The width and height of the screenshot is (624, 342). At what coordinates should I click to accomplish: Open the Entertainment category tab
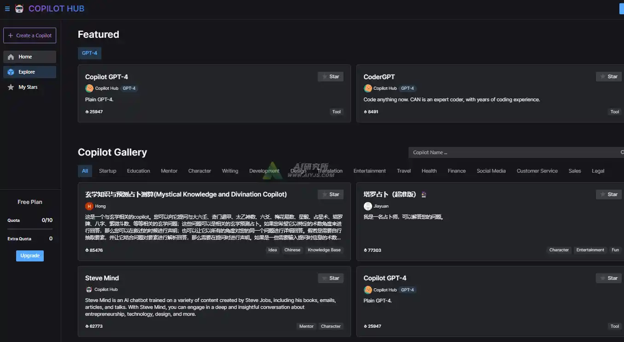pos(369,171)
